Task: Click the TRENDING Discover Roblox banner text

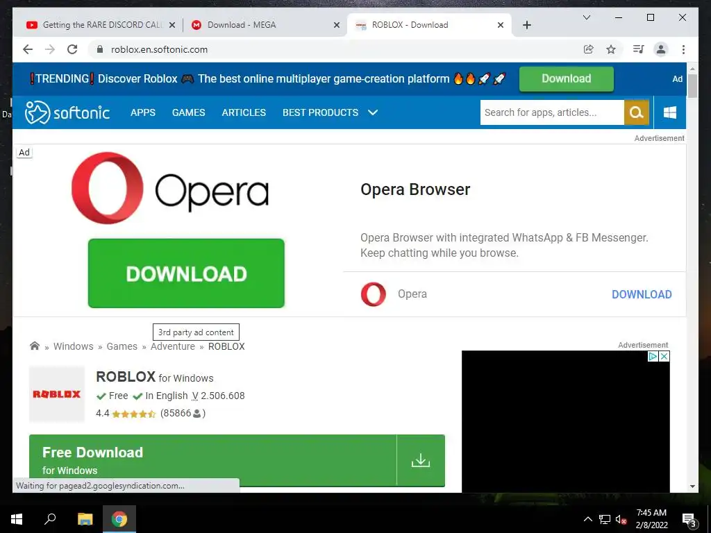Action: point(267,79)
